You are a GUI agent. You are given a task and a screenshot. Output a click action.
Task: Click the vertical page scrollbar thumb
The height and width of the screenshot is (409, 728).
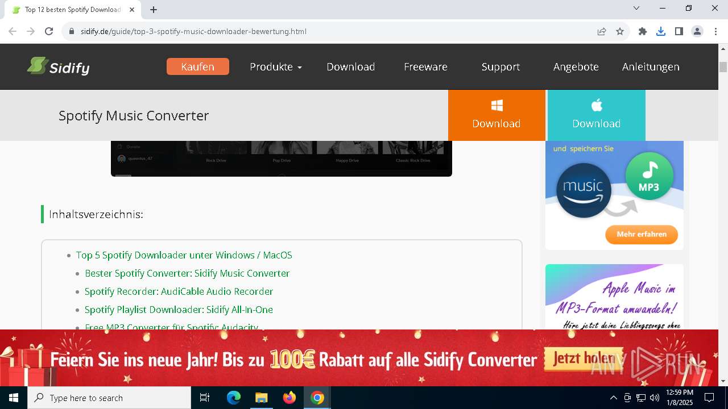point(723,66)
